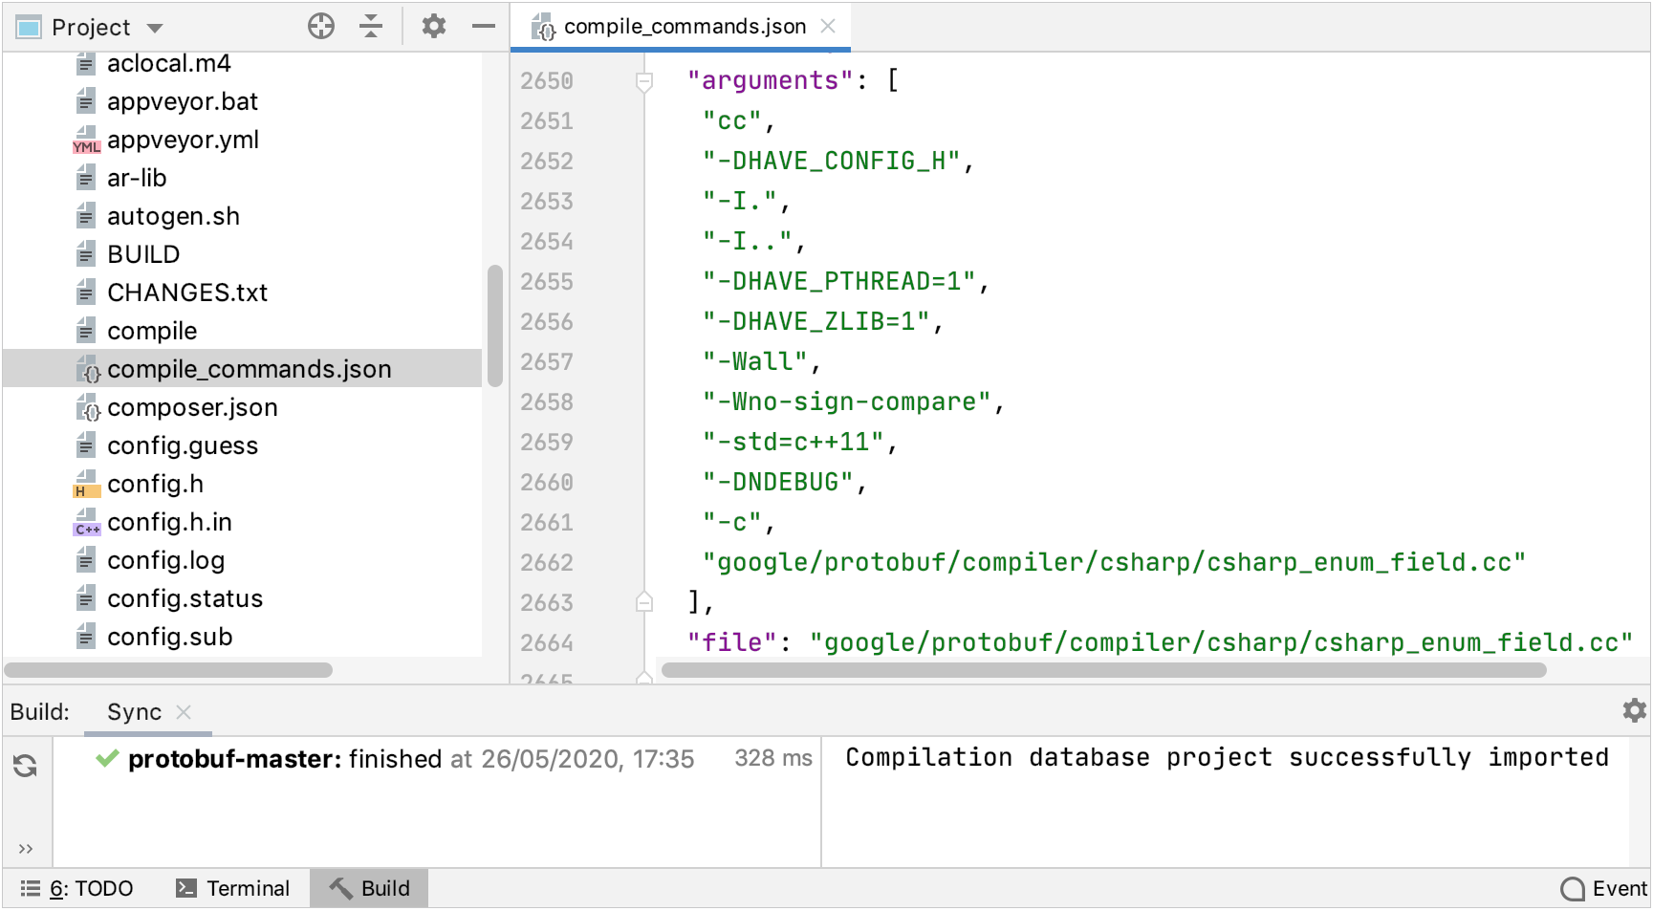Screen dimensions: 1653x911
Task: Select config.status file
Action: pos(185,598)
